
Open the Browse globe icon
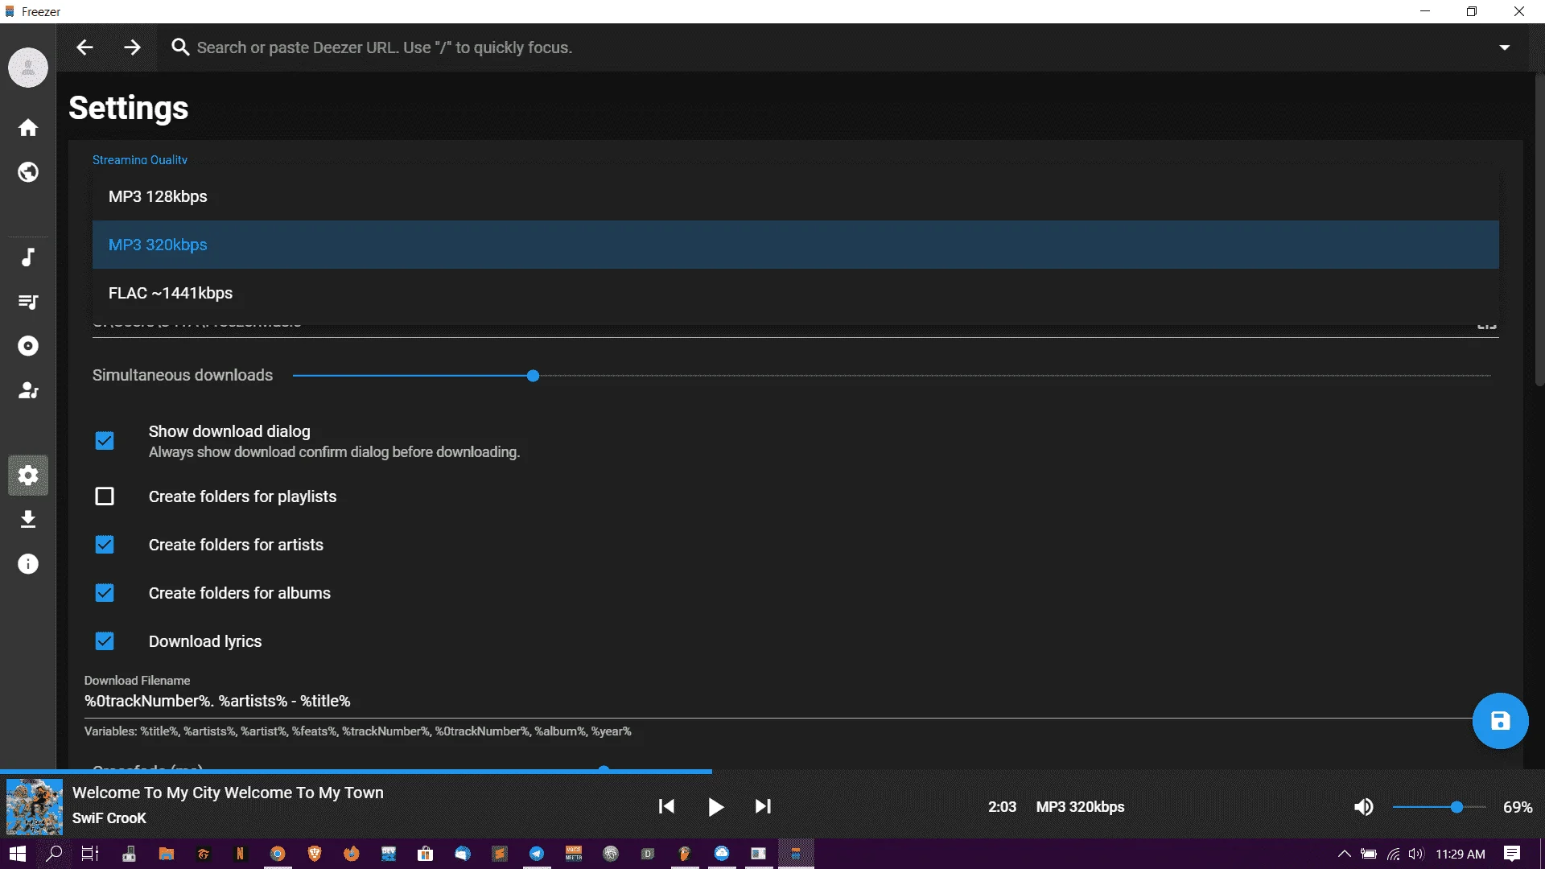(x=28, y=172)
